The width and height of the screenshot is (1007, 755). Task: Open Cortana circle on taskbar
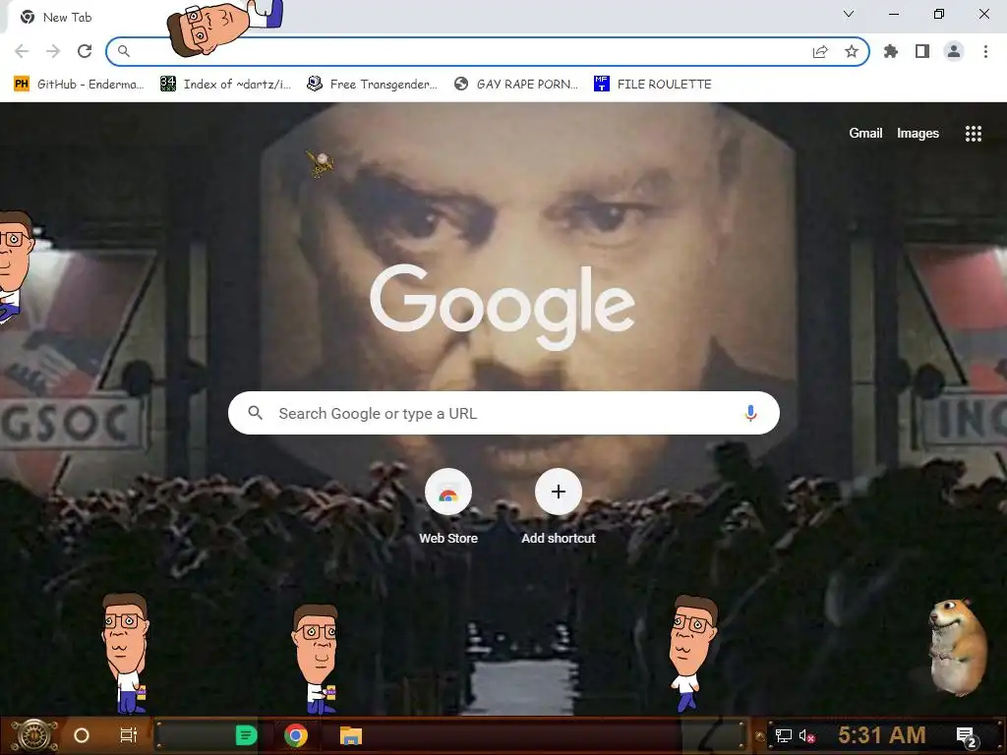click(82, 735)
